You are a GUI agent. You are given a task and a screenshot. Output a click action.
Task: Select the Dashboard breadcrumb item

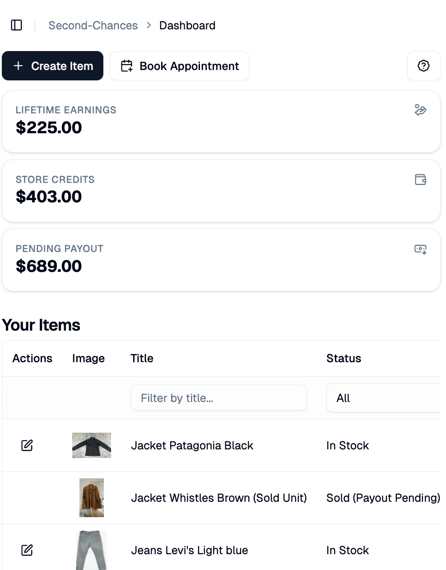pyautogui.click(x=187, y=25)
